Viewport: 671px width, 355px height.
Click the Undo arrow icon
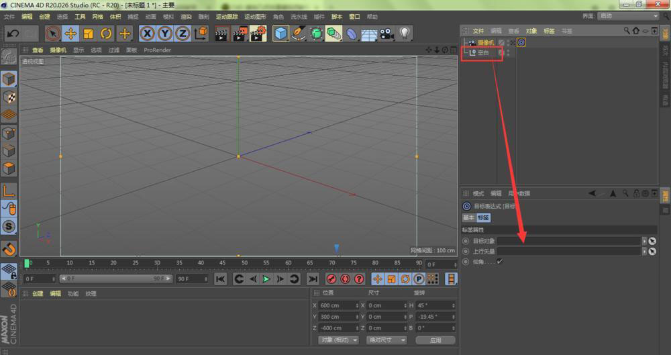click(x=13, y=34)
